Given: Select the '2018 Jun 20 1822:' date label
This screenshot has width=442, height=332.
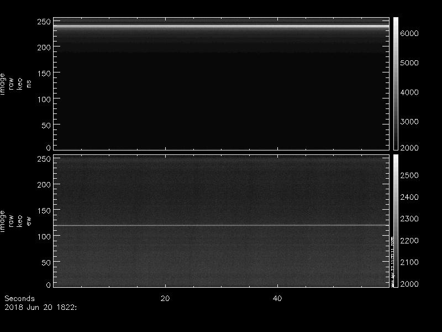Looking at the screenshot, I should 40,308.
